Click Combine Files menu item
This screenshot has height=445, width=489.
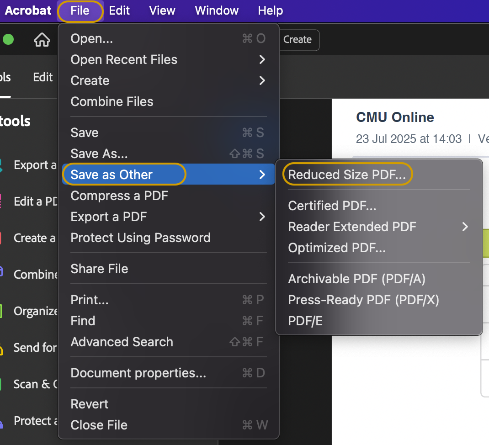[112, 101]
